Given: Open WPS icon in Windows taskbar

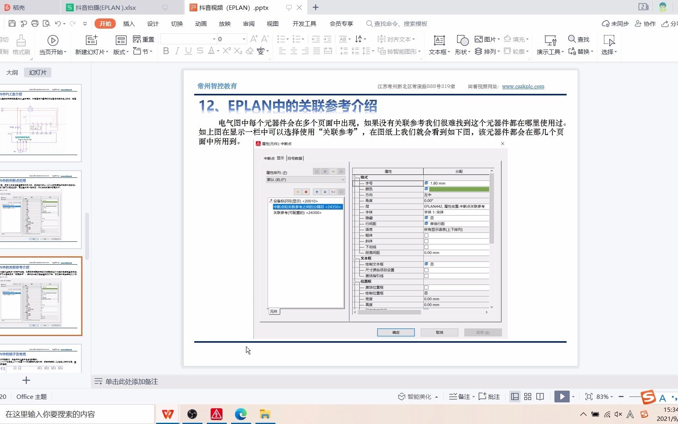Looking at the screenshot, I should (168, 414).
